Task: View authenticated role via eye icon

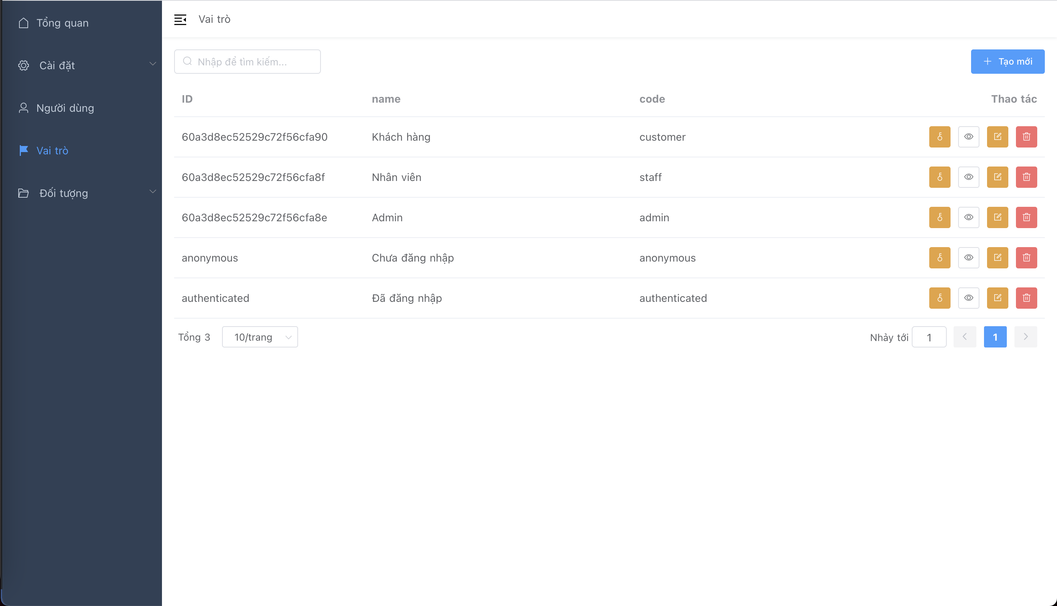Action: 968,298
